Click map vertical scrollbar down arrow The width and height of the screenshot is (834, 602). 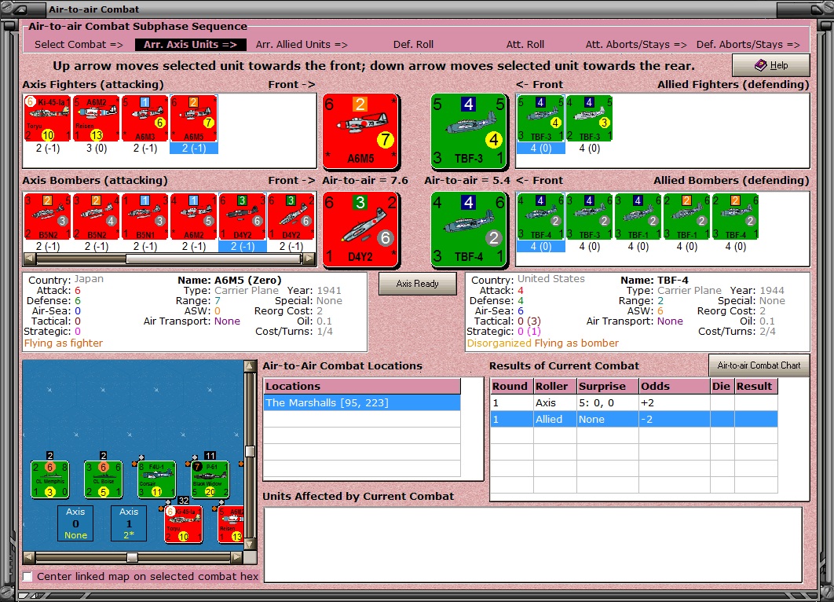[x=250, y=545]
